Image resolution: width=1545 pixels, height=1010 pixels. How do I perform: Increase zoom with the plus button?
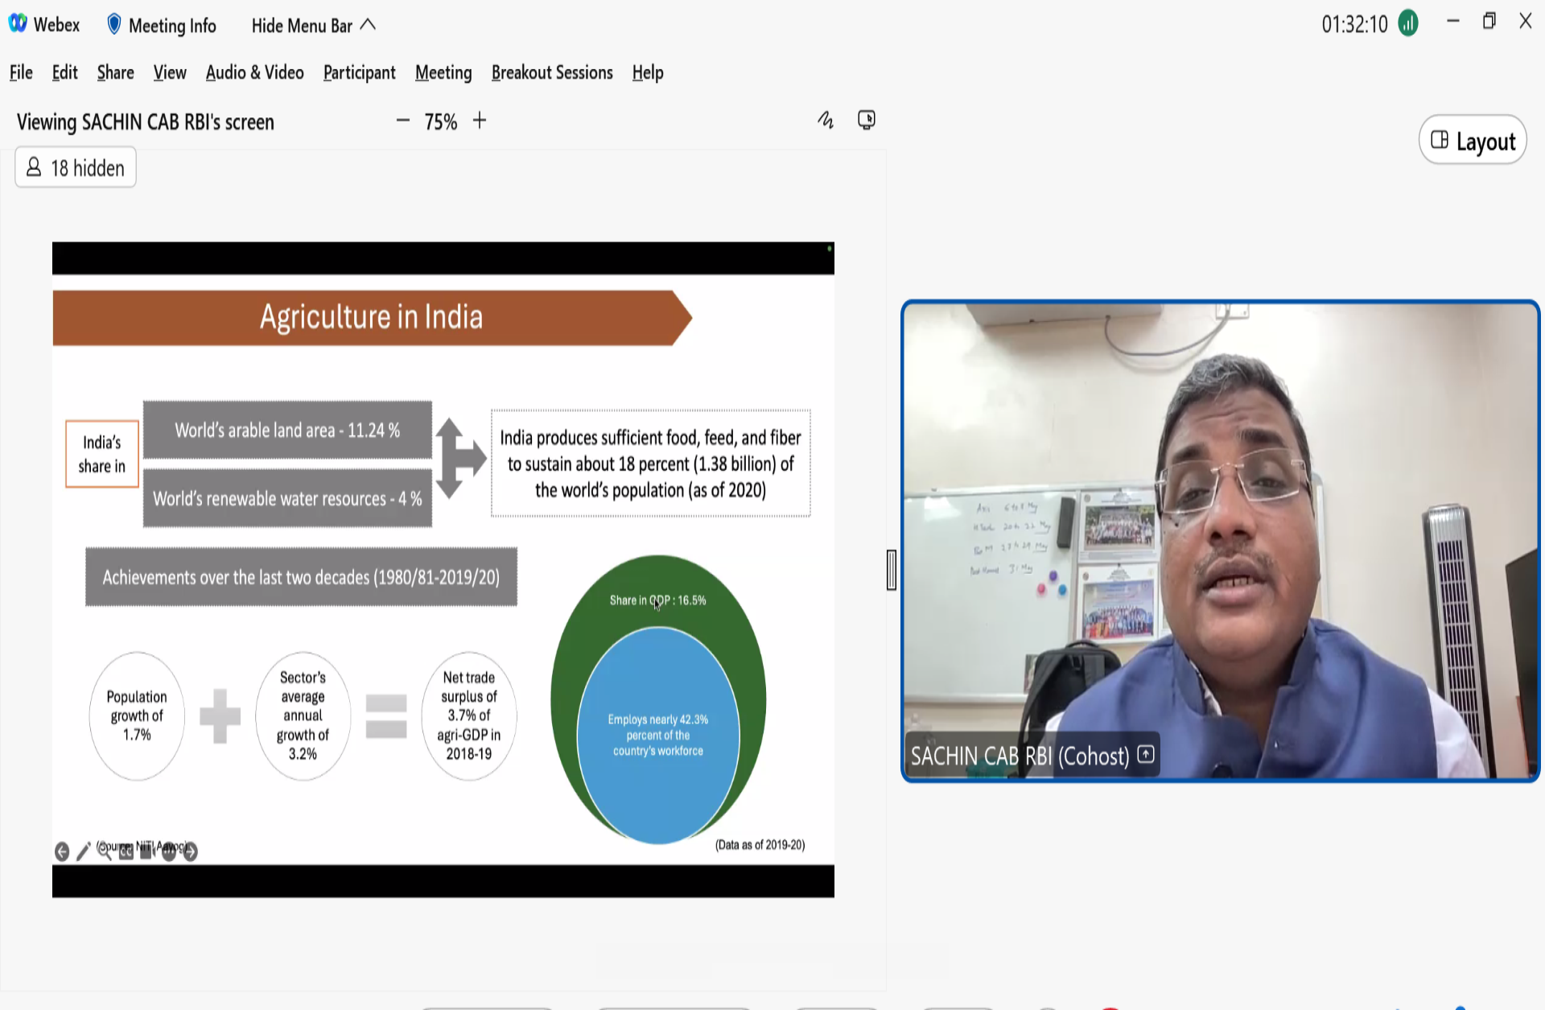click(480, 121)
